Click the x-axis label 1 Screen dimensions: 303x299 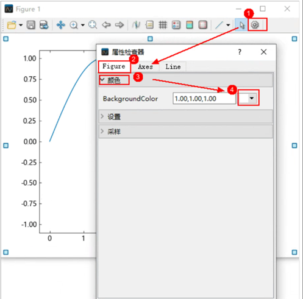pyautogui.click(x=84, y=238)
